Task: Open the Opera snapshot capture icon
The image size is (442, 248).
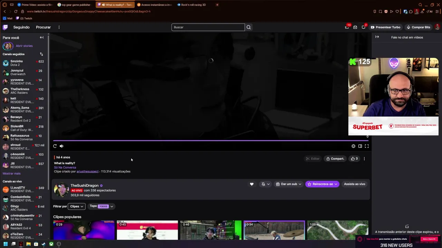Action: (x=381, y=11)
